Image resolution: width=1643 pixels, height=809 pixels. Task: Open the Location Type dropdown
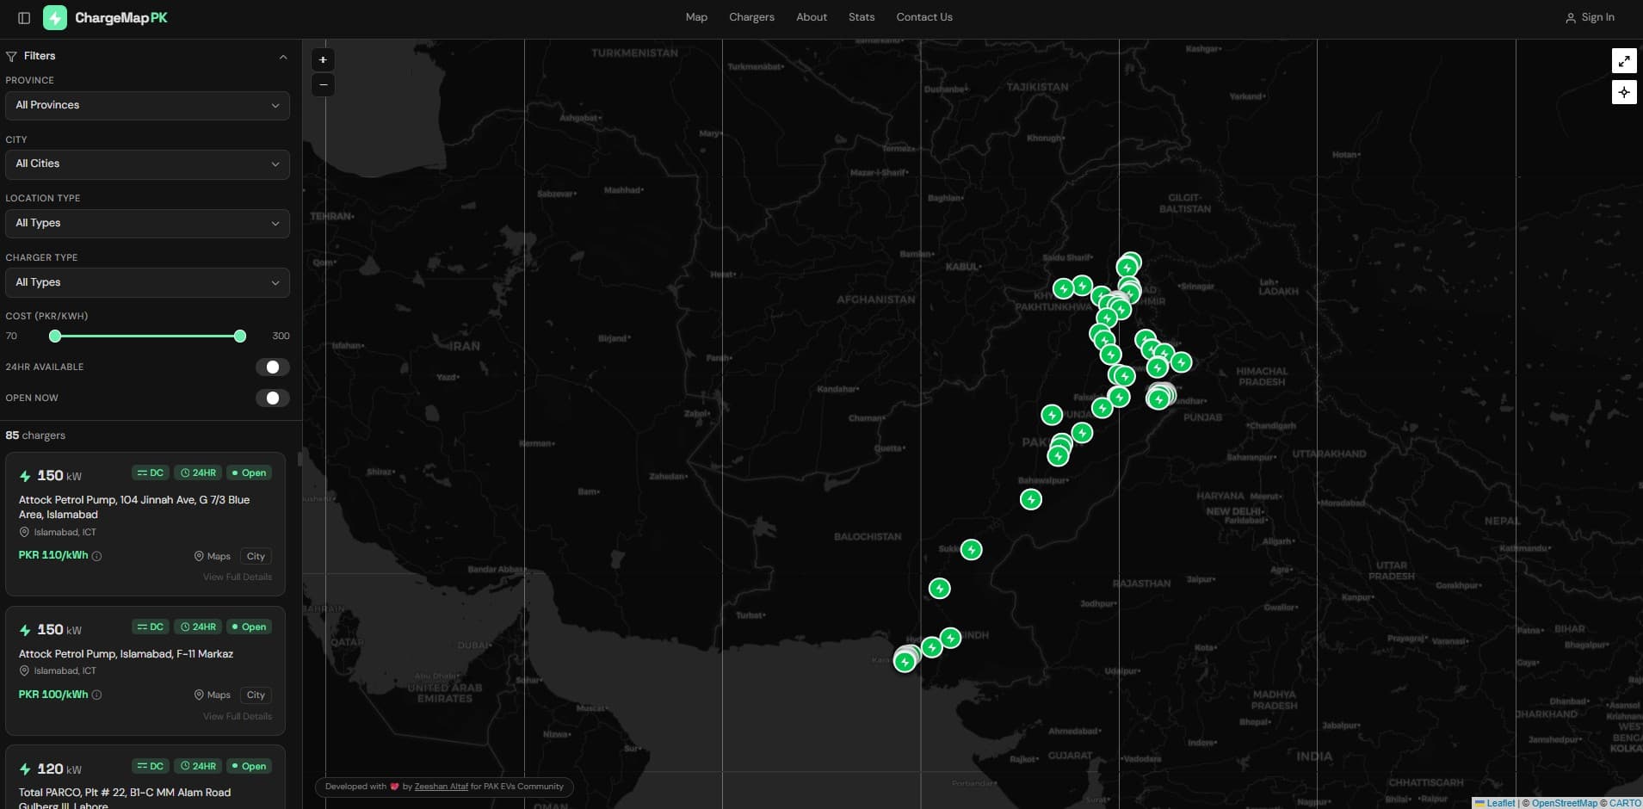[147, 223]
